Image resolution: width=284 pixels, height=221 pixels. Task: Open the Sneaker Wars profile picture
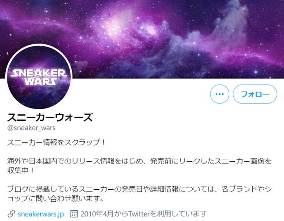[x=39, y=77]
